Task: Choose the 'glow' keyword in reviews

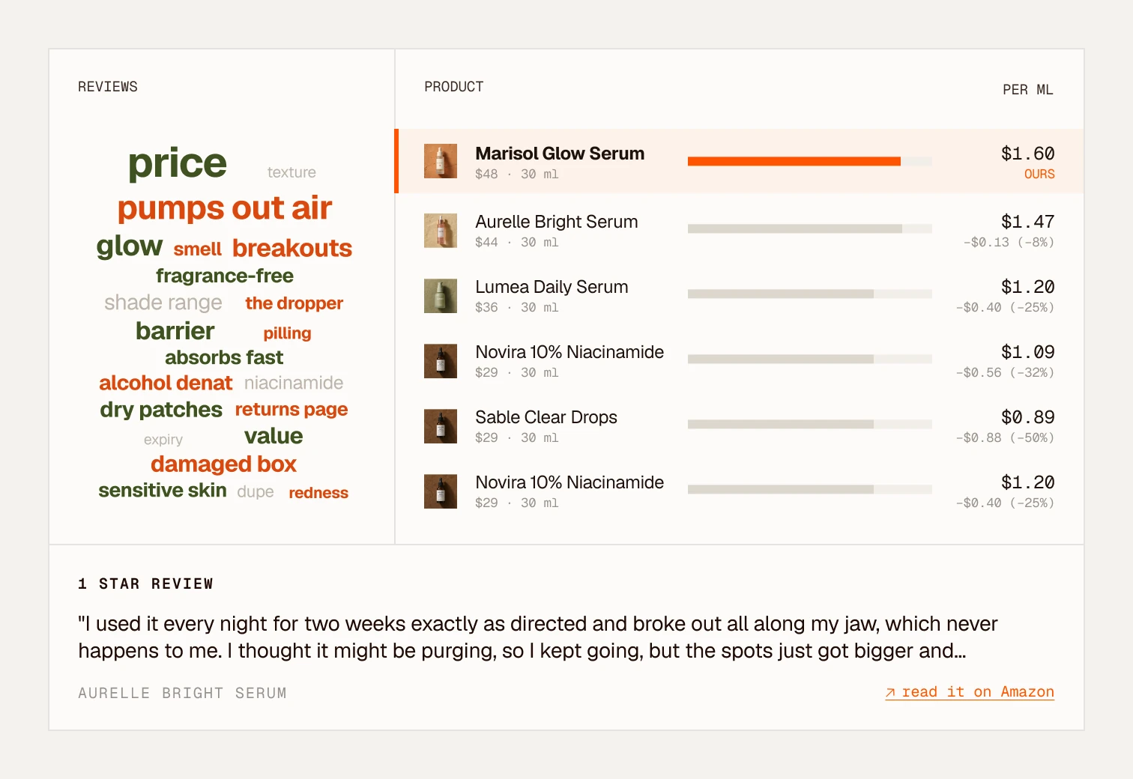Action: point(130,246)
